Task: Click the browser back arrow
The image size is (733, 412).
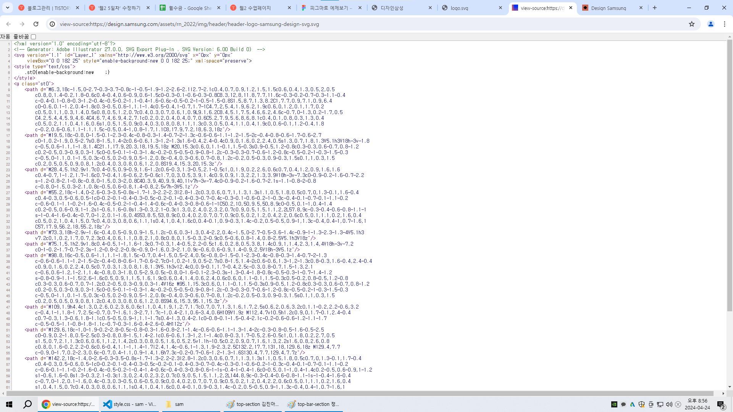Action: (8, 24)
